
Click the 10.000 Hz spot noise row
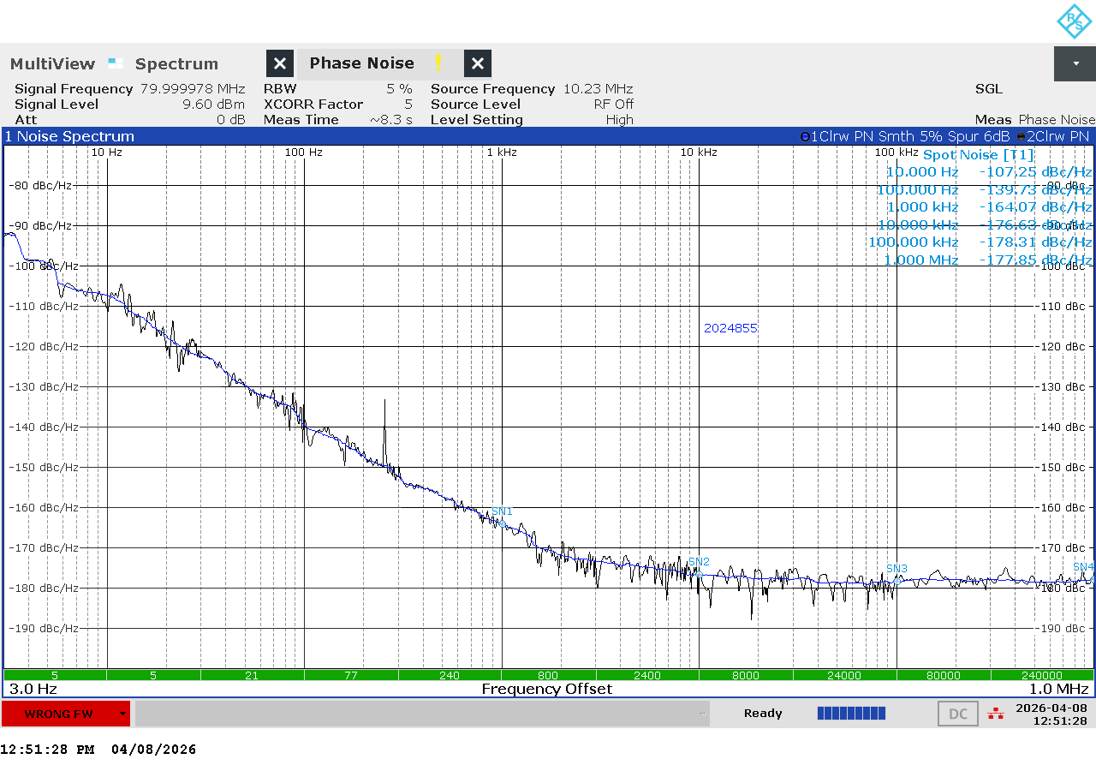989,172
